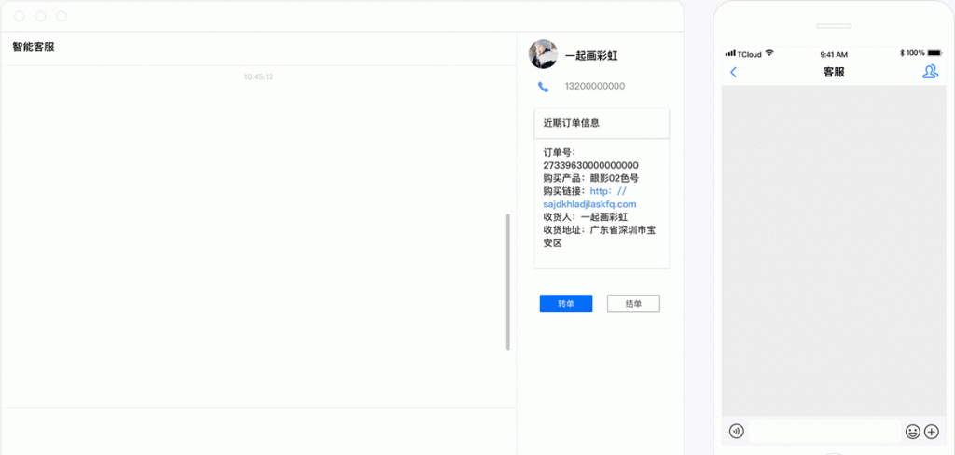Click the blue phone icon beside 13200000000
Image resolution: width=955 pixels, height=455 pixels.
pyautogui.click(x=544, y=87)
